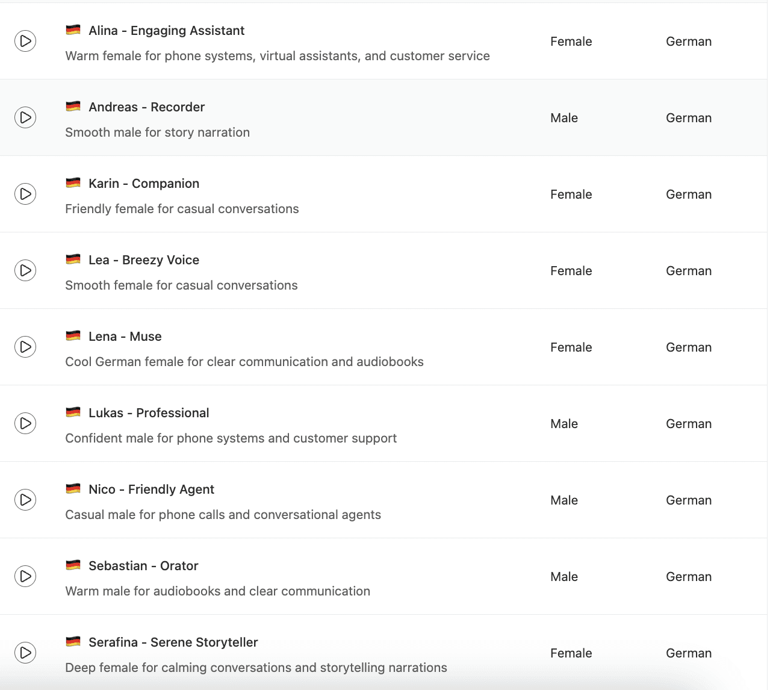Screen dimensions: 773x690
Task: Open the Andreas - Recorder voice entry
Action: click(146, 107)
